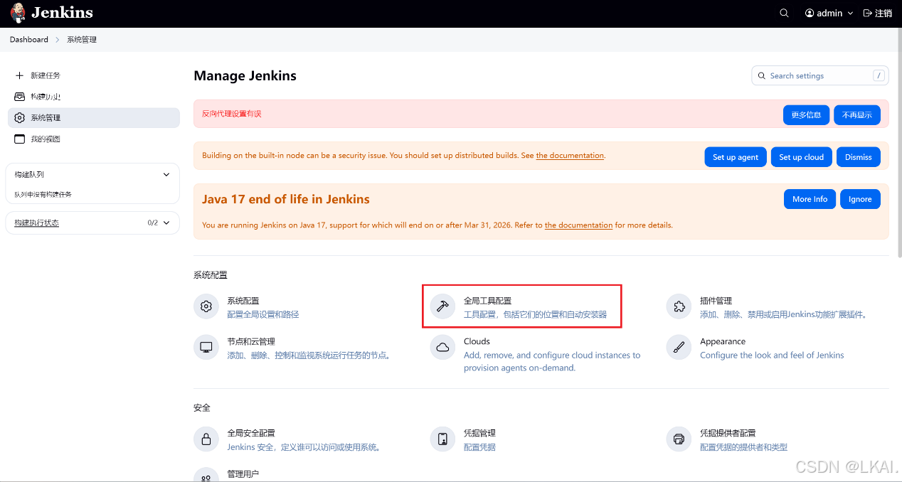Click the padlock icon for 全局安全配置
The image size is (902, 482).
(206, 439)
